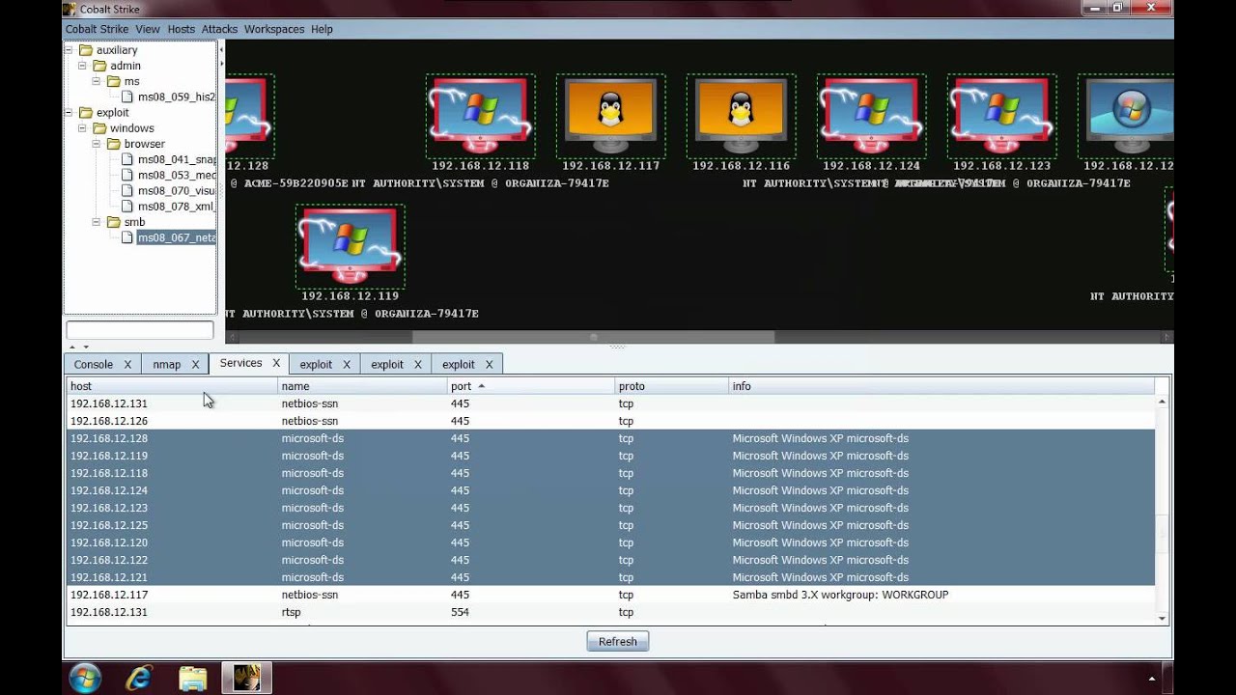Screen dimensions: 1236x695
Task: Open Windows Explorer from taskbar
Action: click(x=193, y=679)
